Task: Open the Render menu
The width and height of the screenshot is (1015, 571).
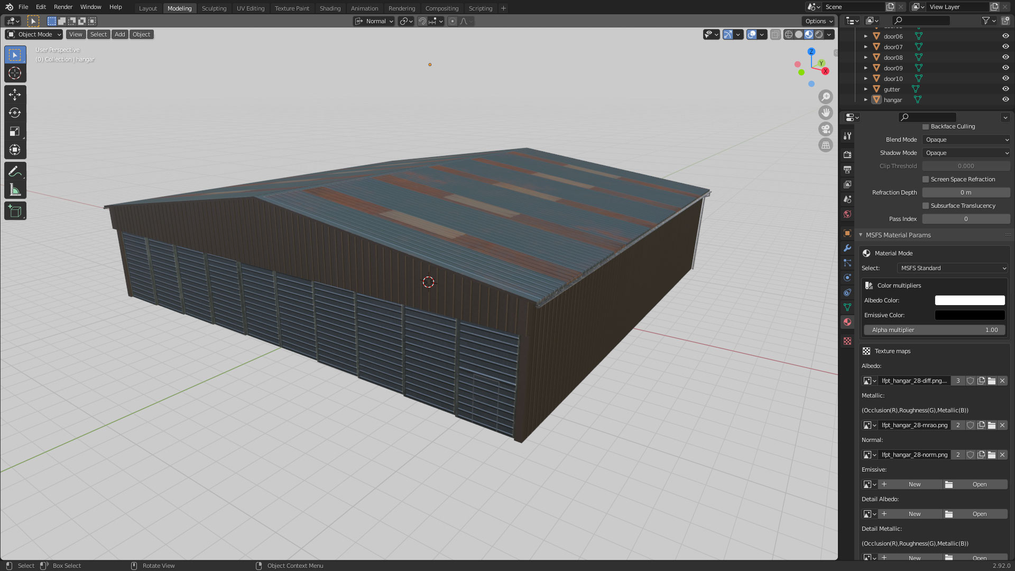Action: point(63,7)
